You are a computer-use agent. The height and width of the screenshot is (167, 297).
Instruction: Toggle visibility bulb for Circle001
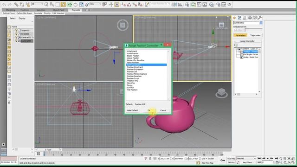[x=16, y=34]
